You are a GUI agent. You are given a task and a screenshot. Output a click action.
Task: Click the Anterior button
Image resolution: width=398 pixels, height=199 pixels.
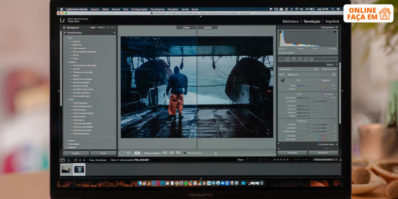coord(293,153)
